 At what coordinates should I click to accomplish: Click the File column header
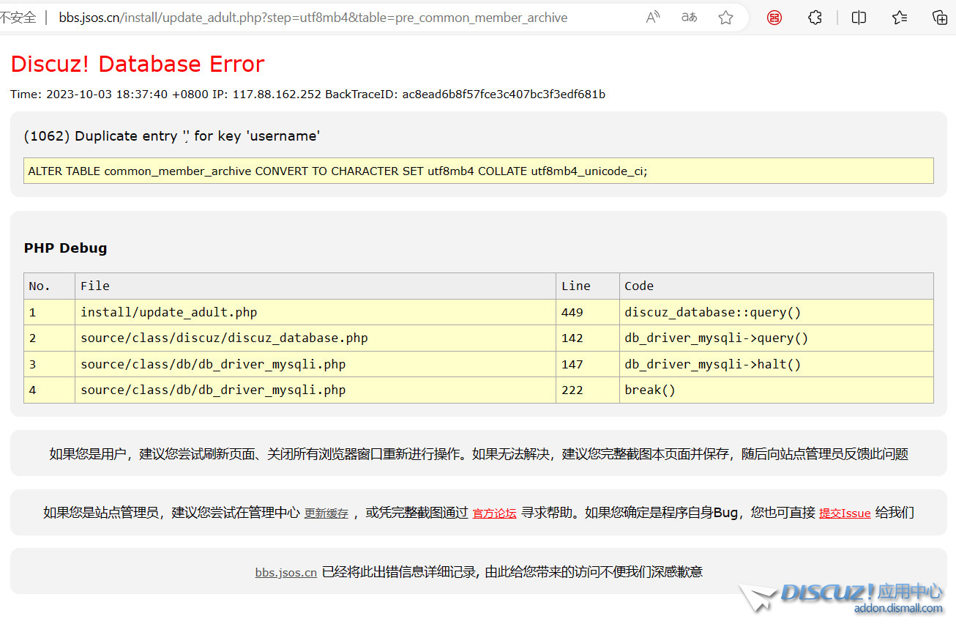315,286
